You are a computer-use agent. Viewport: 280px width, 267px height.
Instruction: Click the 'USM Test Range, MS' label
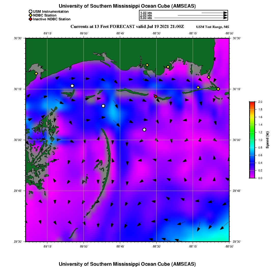[213, 27]
